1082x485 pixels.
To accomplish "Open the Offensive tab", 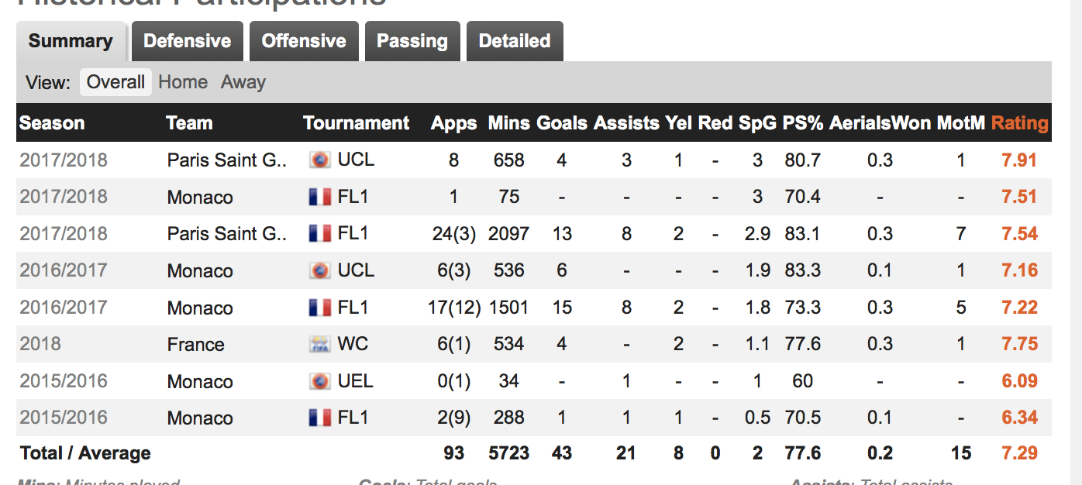I will tap(304, 41).
